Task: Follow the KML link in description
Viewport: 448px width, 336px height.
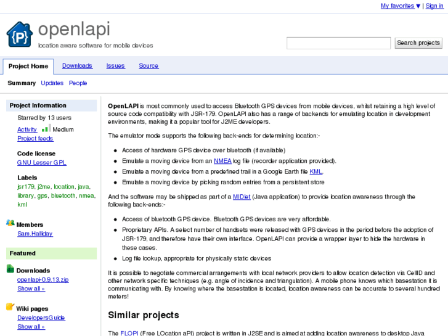Action: click(x=316, y=171)
